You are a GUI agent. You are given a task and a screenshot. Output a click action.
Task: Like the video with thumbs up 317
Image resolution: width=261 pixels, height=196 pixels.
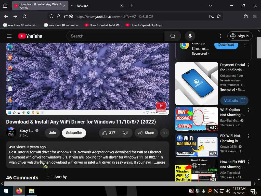(x=109, y=133)
